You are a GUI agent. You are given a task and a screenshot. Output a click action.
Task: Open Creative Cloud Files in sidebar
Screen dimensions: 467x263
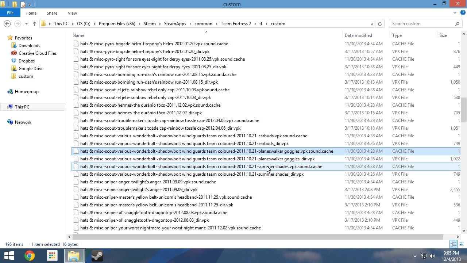click(x=38, y=53)
